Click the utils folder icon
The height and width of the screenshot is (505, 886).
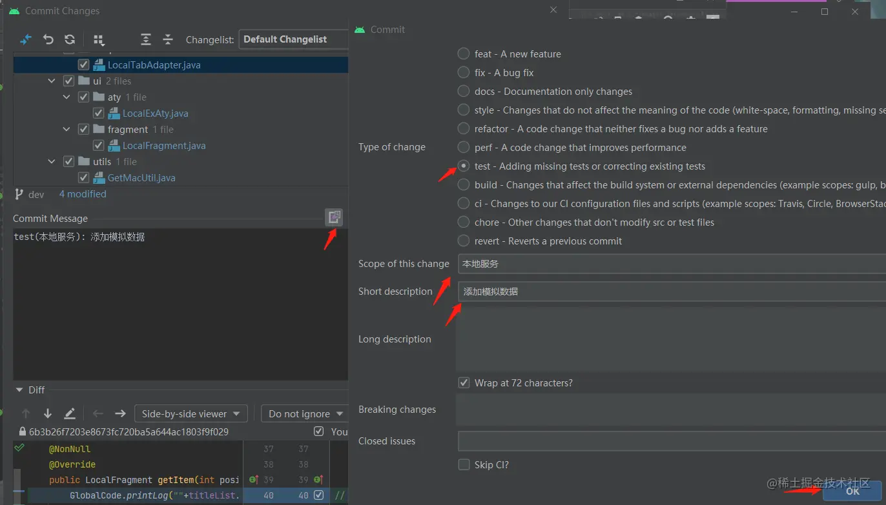pos(84,162)
